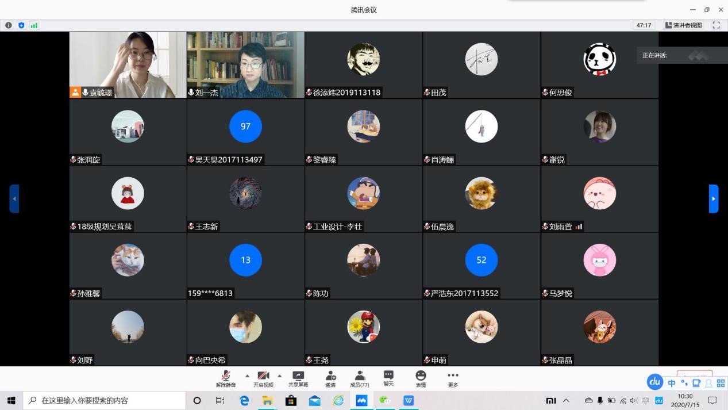The image size is (728, 410).
Task: Expand the audio options arrow beside 解除静音
Action: 248,375
